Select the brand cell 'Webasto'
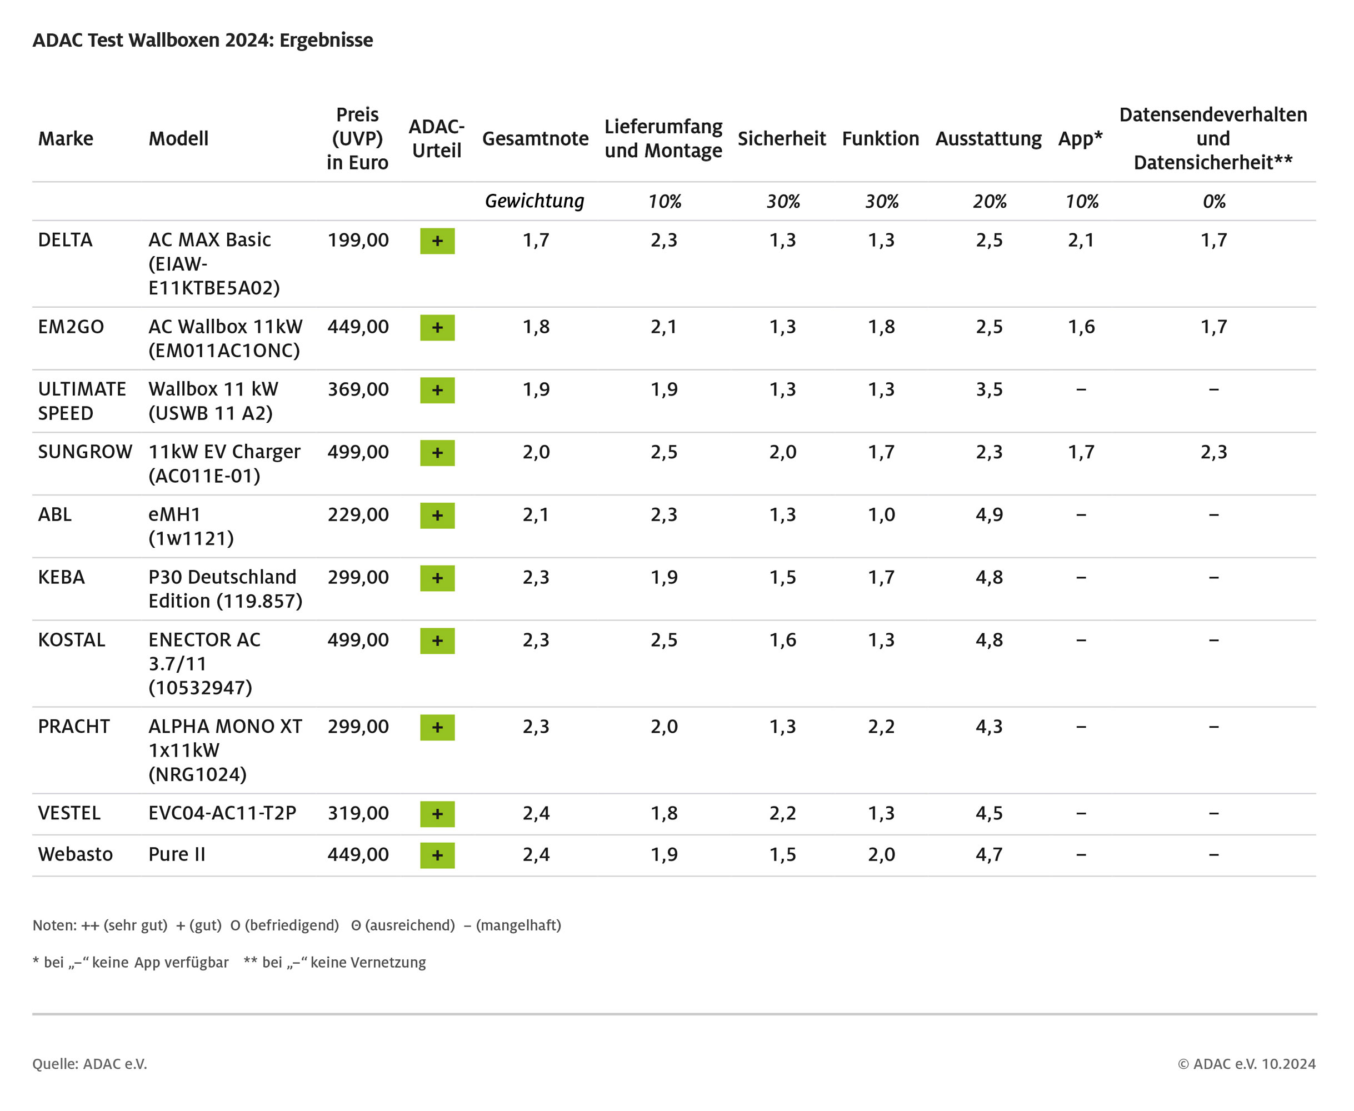The width and height of the screenshot is (1354, 1111). tap(76, 854)
